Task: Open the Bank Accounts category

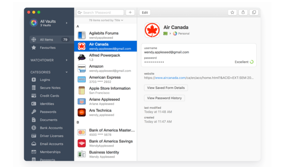Action: pos(51,128)
